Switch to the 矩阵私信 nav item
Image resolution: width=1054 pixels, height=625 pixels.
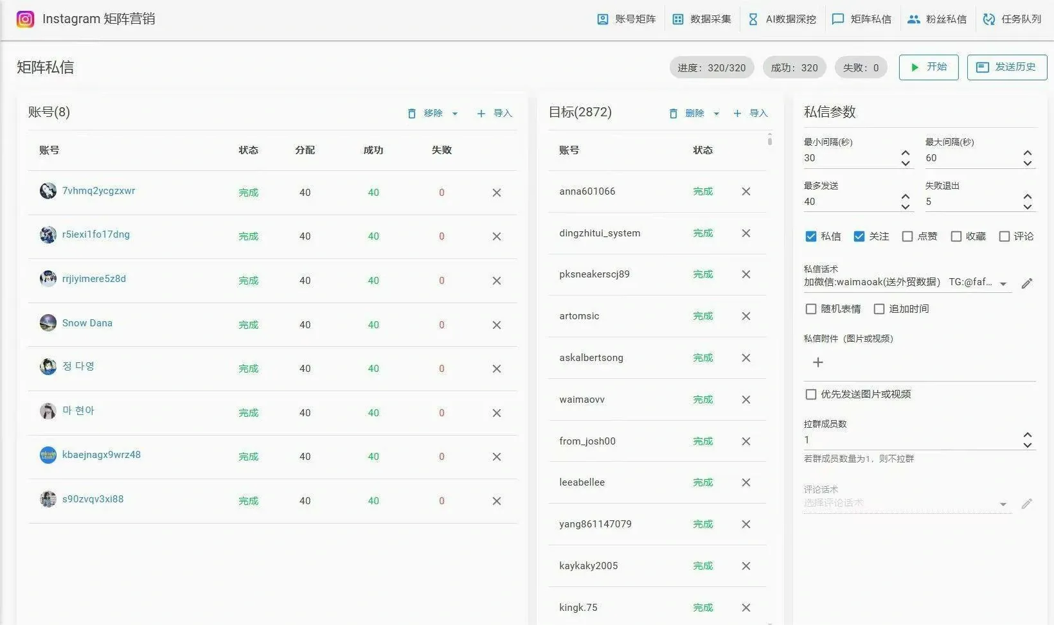tap(862, 19)
